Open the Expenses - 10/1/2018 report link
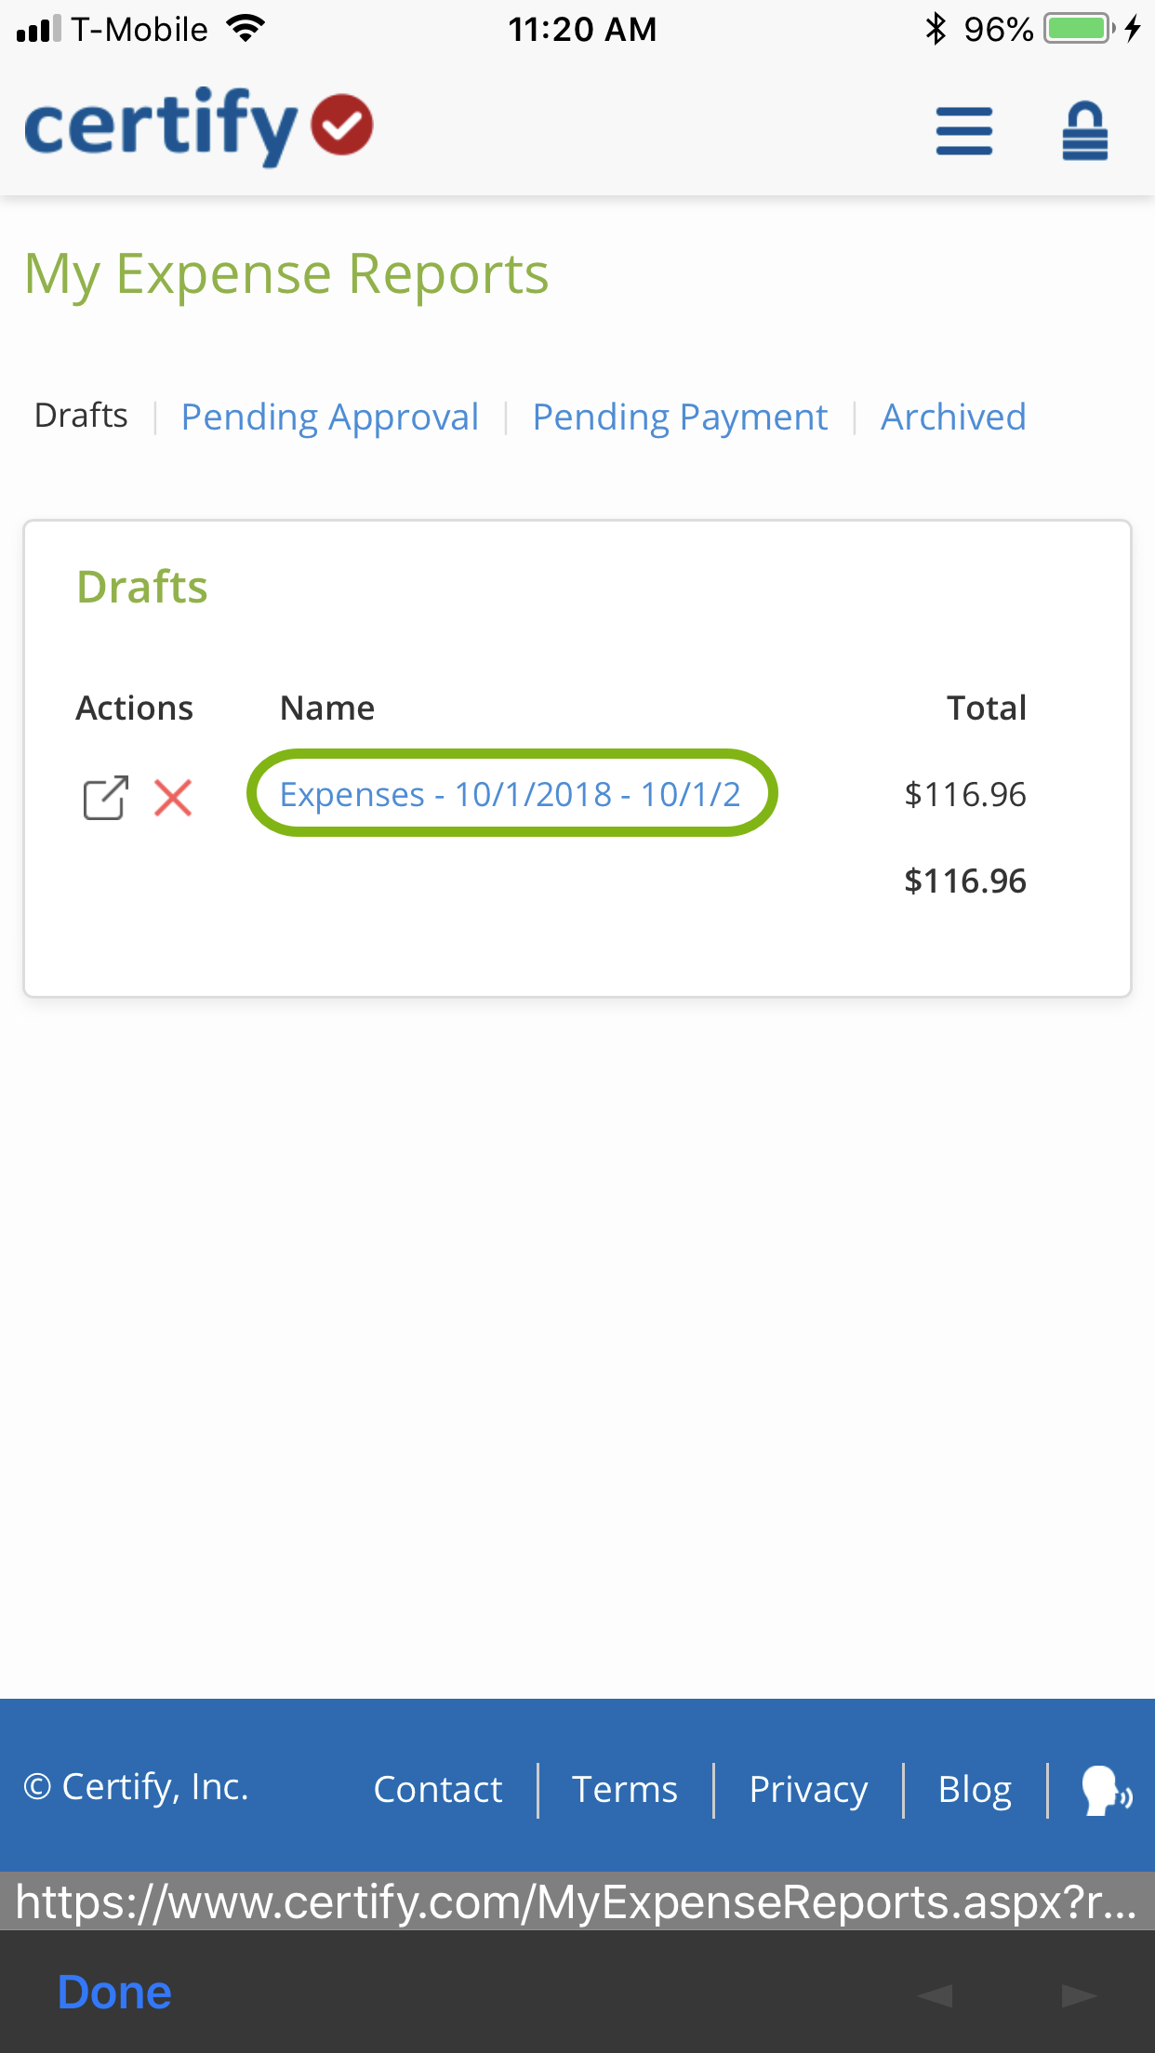This screenshot has width=1155, height=2053. click(x=511, y=794)
